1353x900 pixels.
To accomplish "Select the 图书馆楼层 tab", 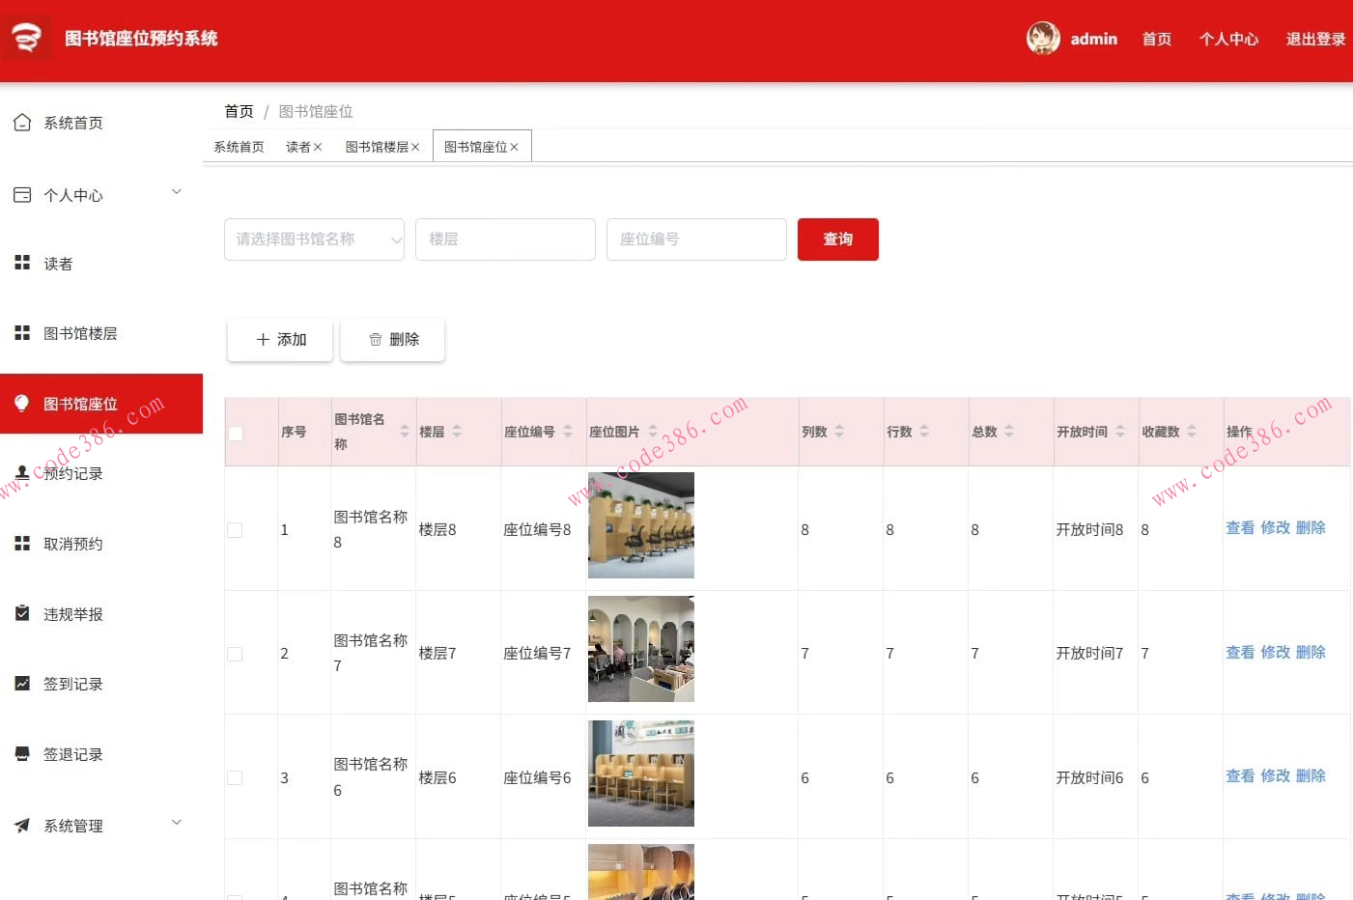I will (x=377, y=146).
